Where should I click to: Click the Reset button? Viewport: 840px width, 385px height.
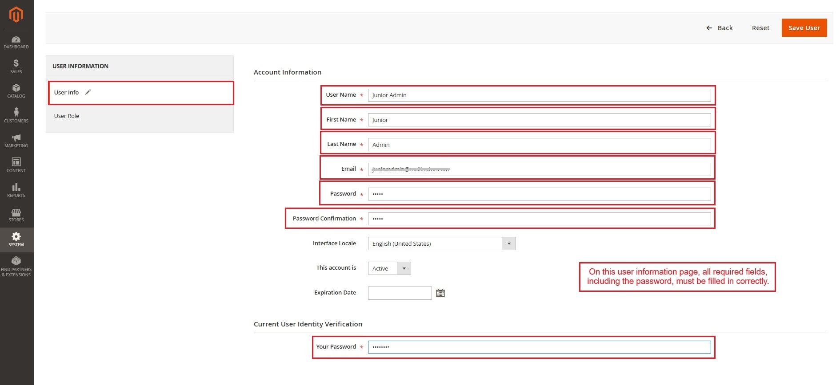click(x=760, y=28)
